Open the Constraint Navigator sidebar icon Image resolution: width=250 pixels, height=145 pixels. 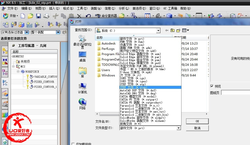(x=5, y=61)
